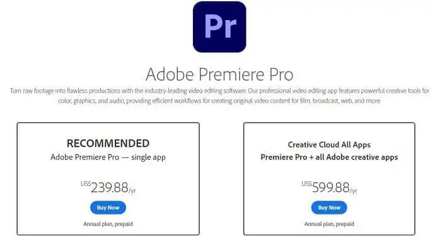
Task: Click the 'Creative Cloud All Apps' title
Action: click(329, 145)
